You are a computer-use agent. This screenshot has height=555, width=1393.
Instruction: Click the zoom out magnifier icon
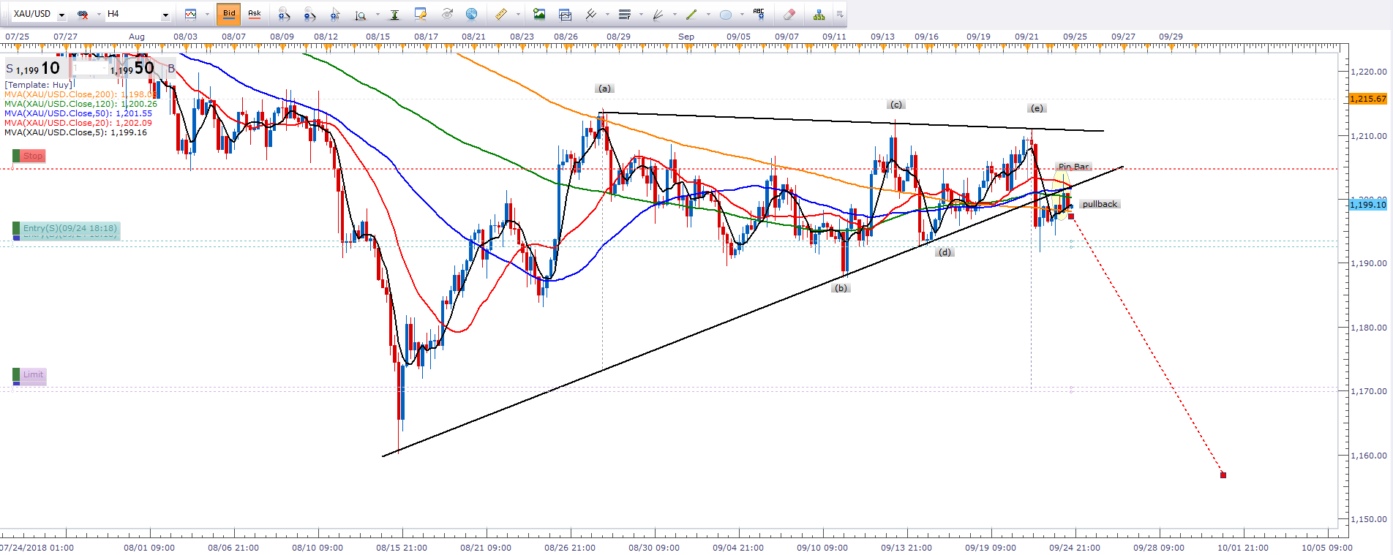309,14
